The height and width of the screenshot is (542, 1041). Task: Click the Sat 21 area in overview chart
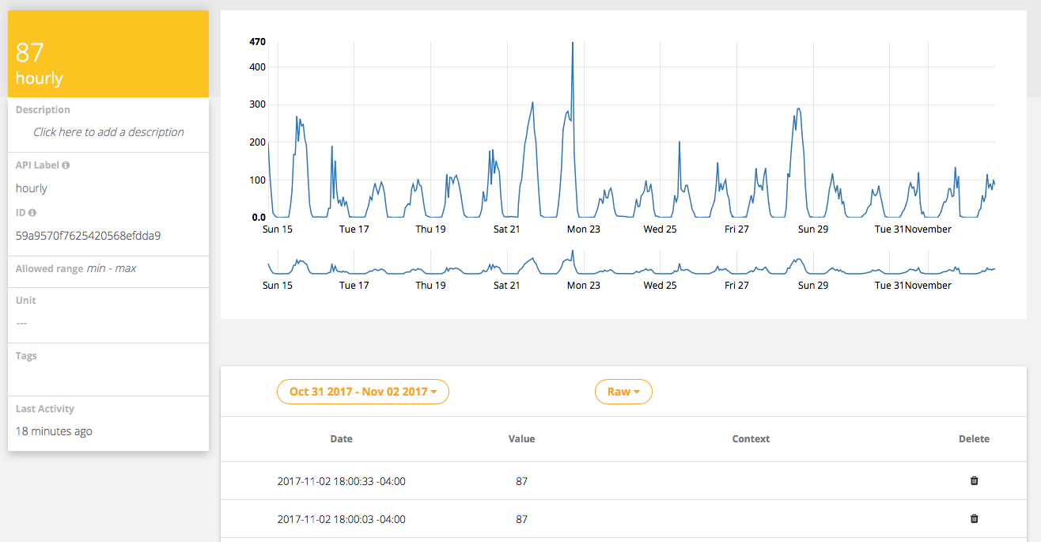(506, 267)
